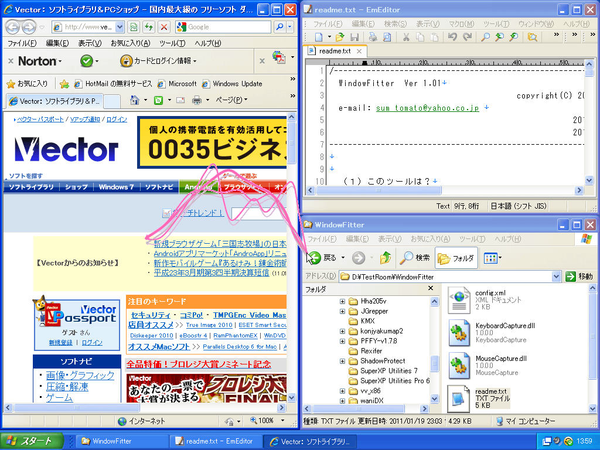600x450 pixels.
Task: Click EmEditor horizontal scrollbar thumb
Action: (x=379, y=190)
